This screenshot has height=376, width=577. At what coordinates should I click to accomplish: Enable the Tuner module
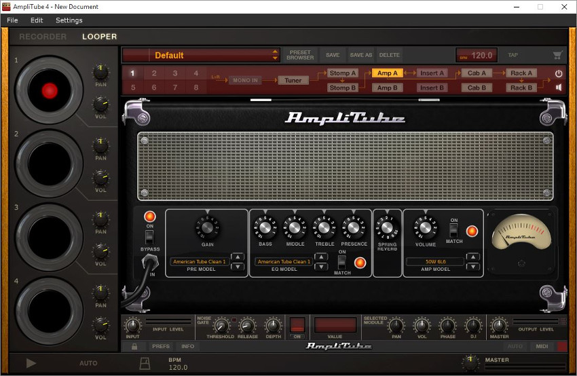[x=293, y=80]
